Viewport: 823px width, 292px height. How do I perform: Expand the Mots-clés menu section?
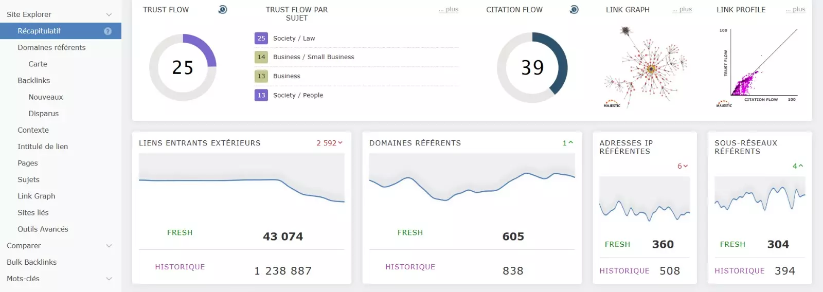[109, 279]
